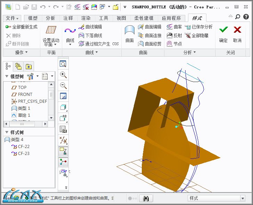Image resolution: width=253 pixels, height=205 pixels.
Task: Open the undo history dropdown arrow
Action: coord(49,7)
